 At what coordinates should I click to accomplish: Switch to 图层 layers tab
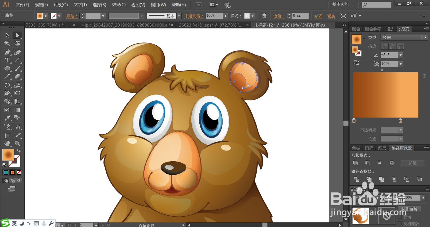pos(382,148)
